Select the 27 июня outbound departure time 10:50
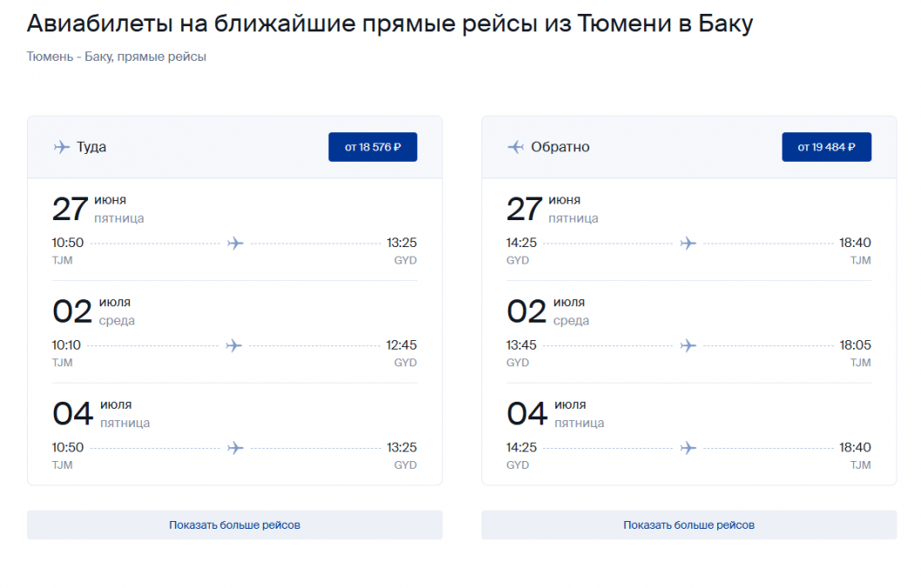Viewport: 921px width, 588px height. 68,243
